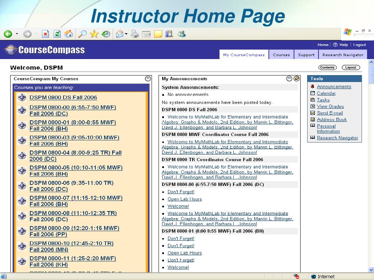Open Calendar in the Tools panel

(x=326, y=93)
